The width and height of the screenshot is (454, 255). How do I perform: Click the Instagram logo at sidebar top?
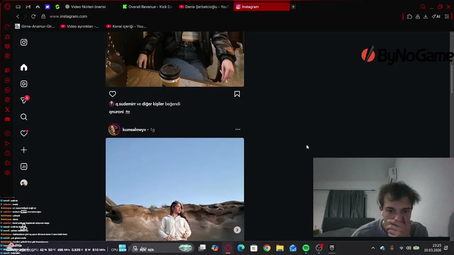pyautogui.click(x=24, y=42)
